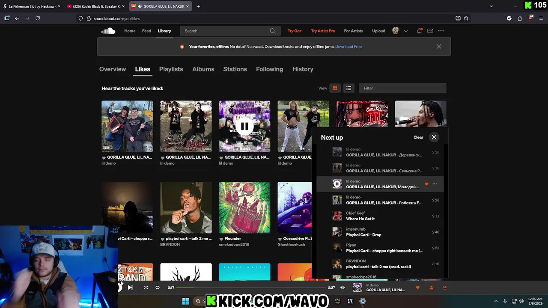This screenshot has width=548, height=308.
Task: Switch to the History library tab
Action: click(303, 69)
